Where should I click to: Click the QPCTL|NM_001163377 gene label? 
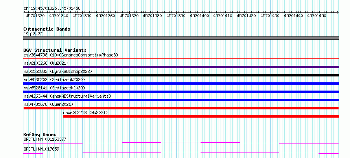tap(45, 140)
